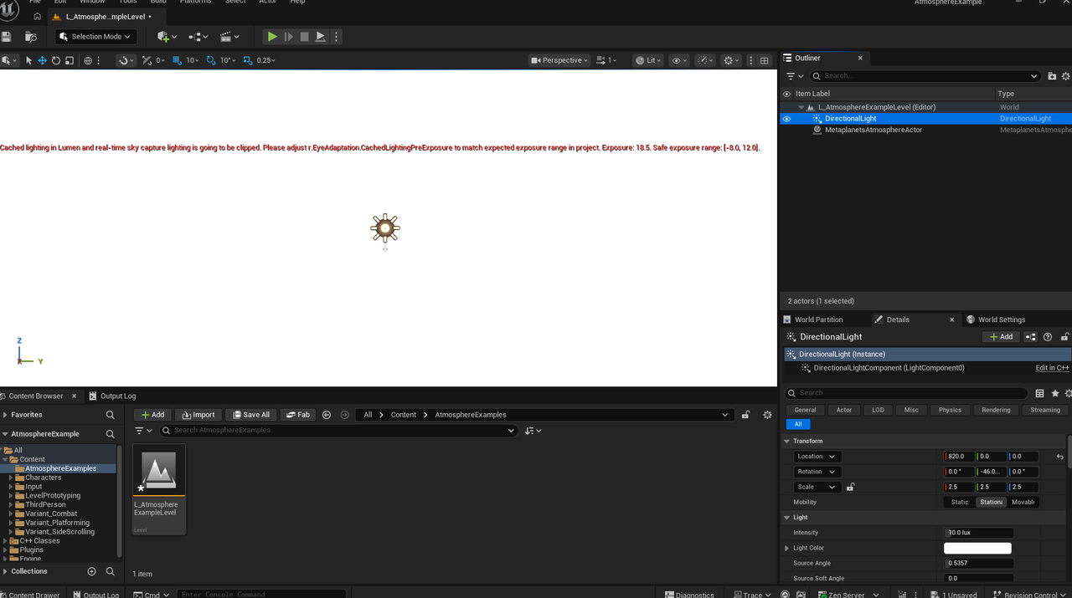The image size is (1072, 598).
Task: Expand the Light Color property
Action: (x=786, y=548)
